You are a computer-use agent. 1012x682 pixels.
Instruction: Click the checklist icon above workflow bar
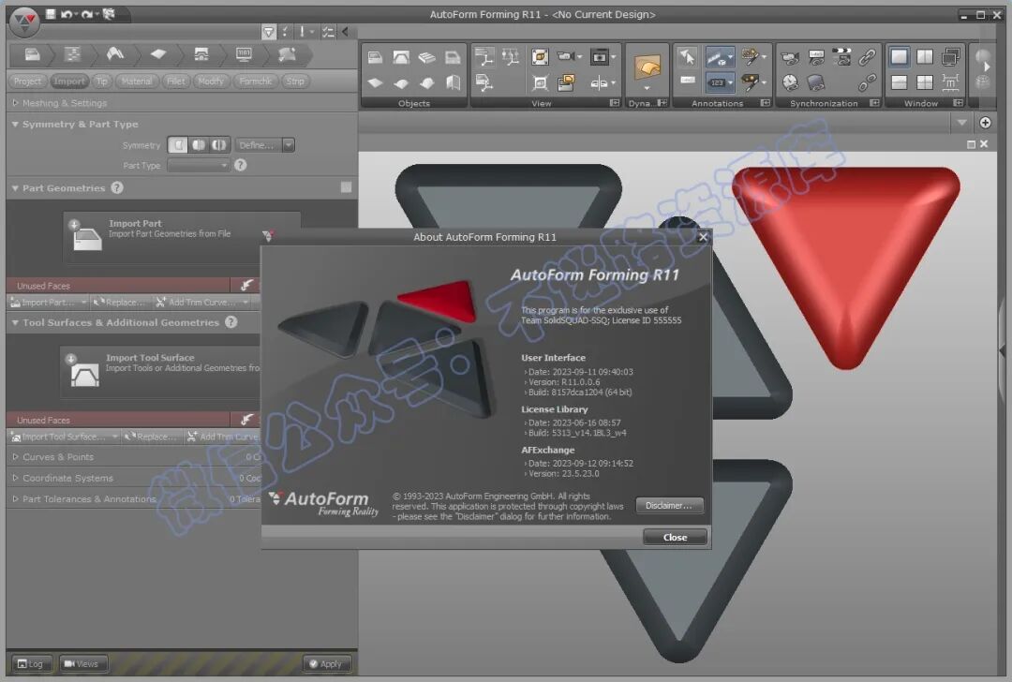[x=328, y=32]
